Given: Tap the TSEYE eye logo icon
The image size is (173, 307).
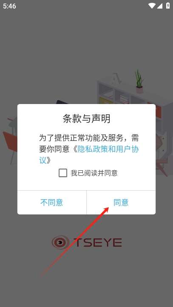Looking at the screenshot, I should point(60,242).
